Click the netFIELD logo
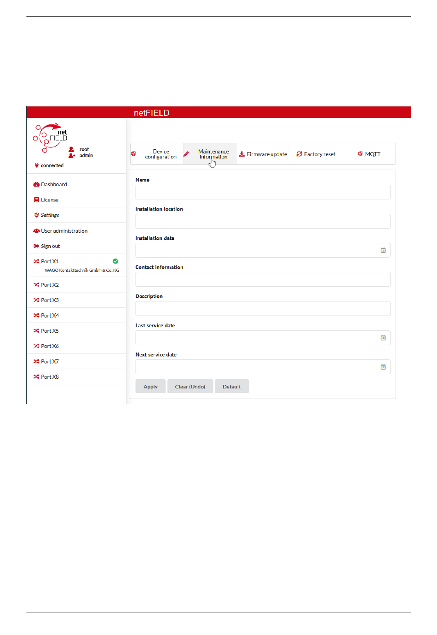This screenshot has width=437, height=635. [x=51, y=137]
